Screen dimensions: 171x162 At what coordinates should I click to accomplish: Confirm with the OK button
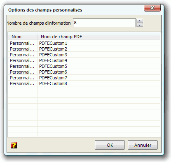pyautogui.click(x=110, y=145)
